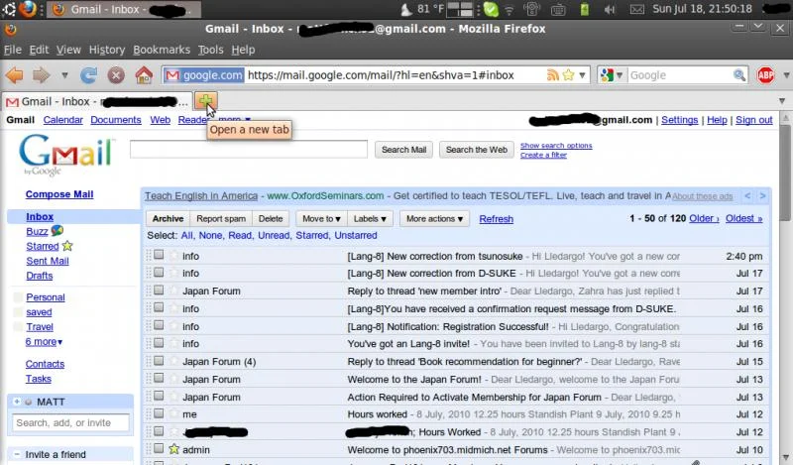Click the chat 'Search, add, or invite' field
The image size is (793, 465).
point(70,422)
